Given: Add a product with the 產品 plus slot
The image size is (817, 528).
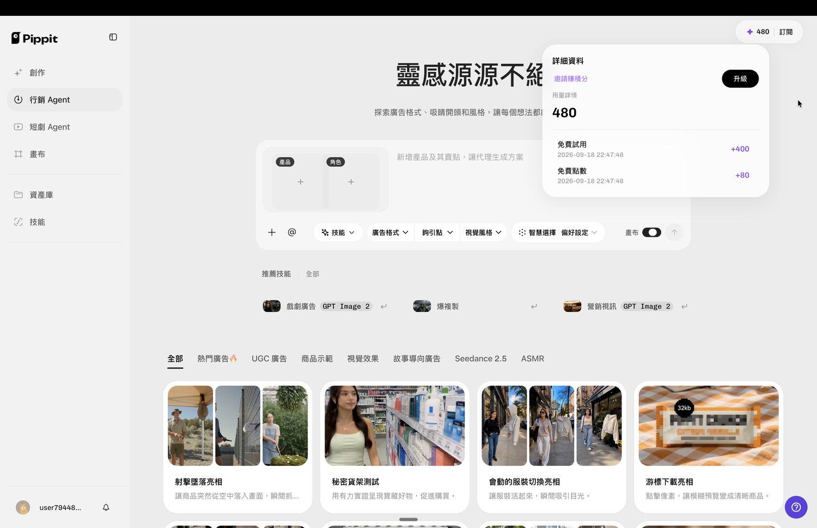Looking at the screenshot, I should (301, 182).
